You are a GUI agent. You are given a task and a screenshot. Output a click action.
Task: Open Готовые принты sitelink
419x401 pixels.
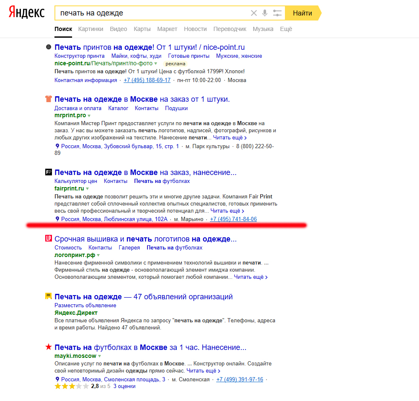pos(189,56)
